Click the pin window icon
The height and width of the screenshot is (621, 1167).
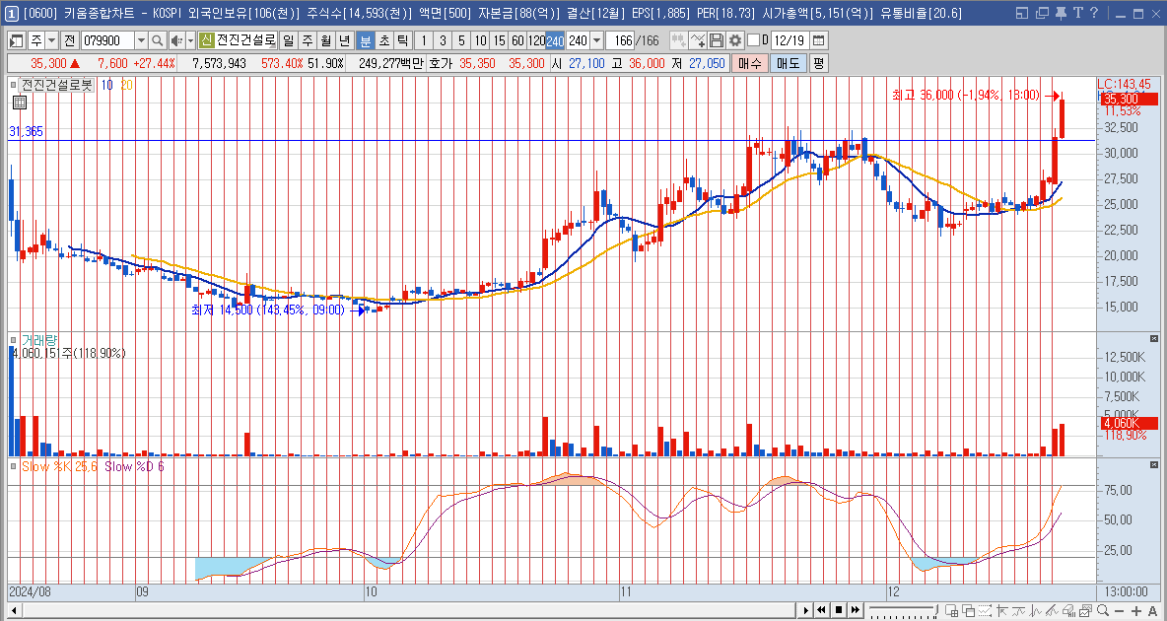click(1061, 13)
